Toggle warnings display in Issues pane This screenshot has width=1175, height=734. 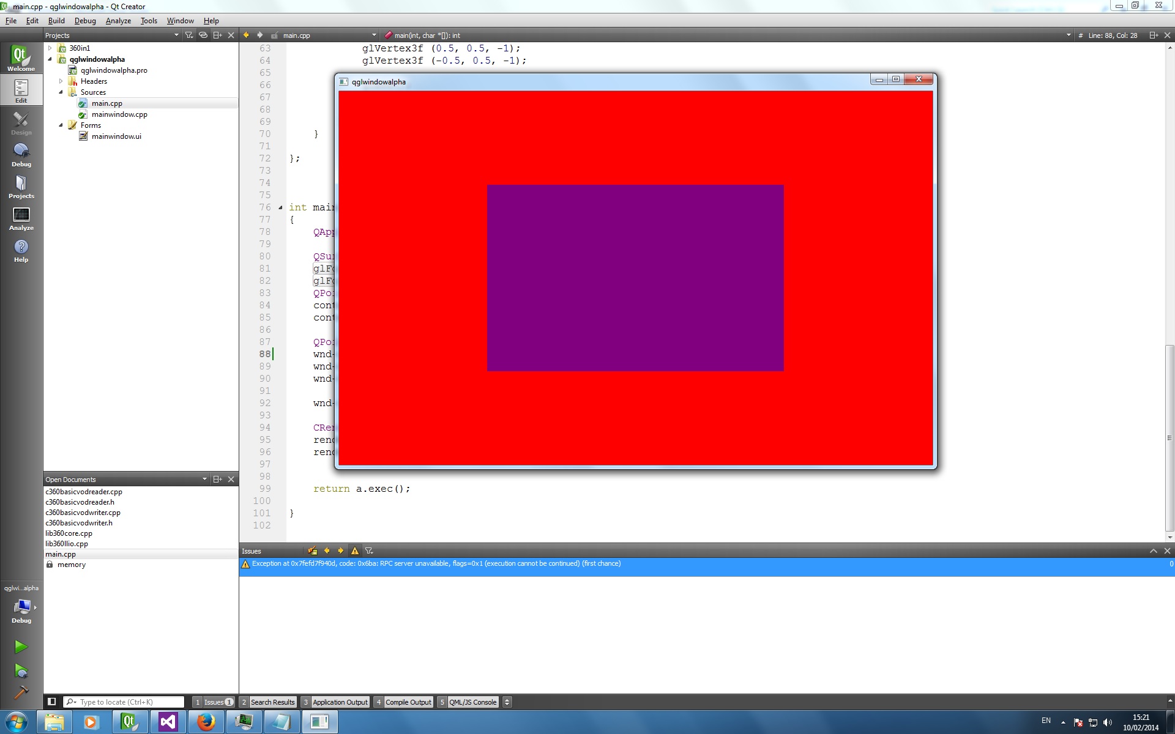point(354,550)
